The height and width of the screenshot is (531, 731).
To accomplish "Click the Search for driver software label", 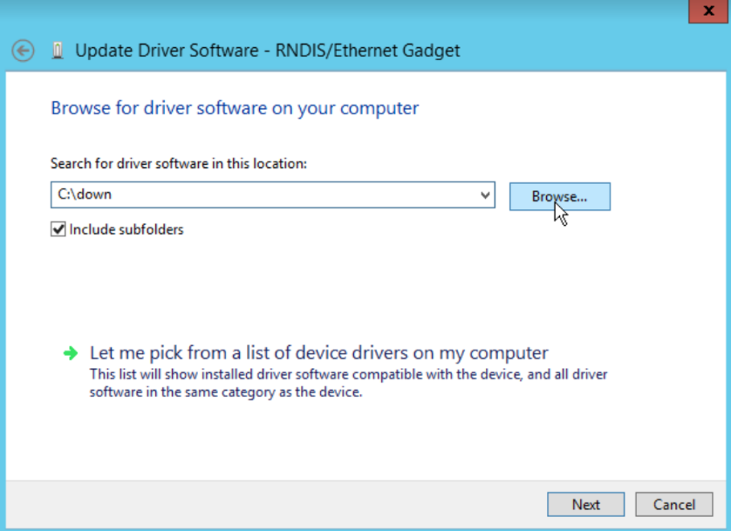I will coord(179,163).
